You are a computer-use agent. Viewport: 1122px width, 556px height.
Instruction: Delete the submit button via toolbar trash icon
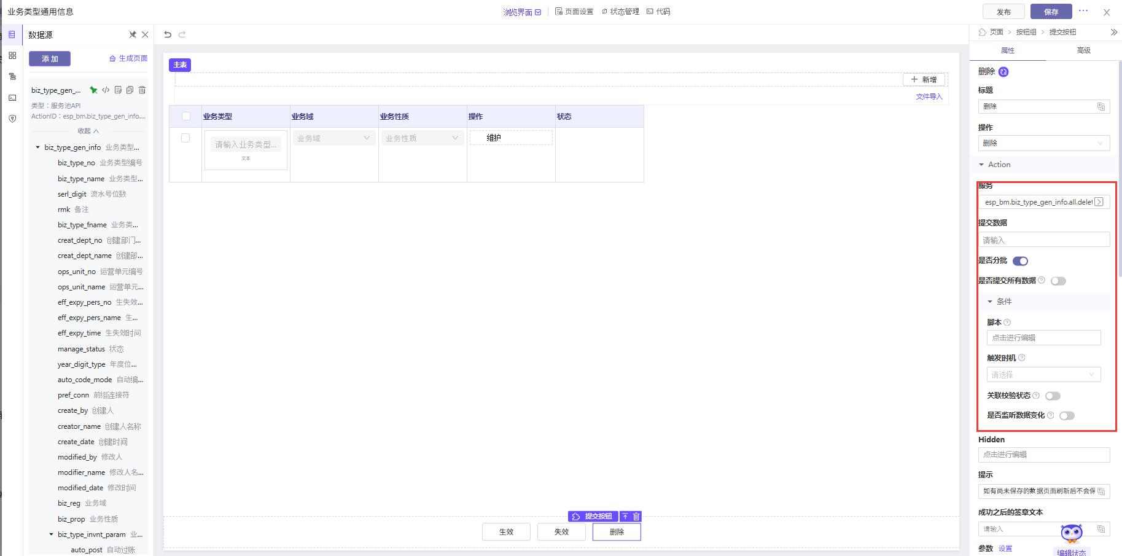coord(636,517)
